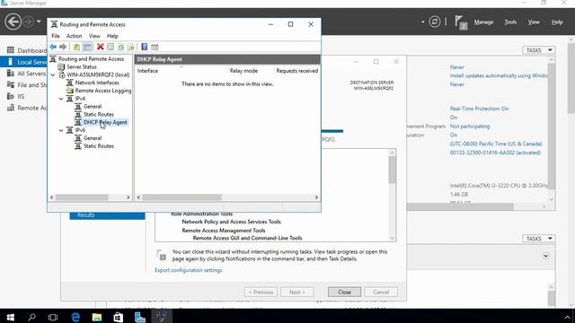Open the navigation history dropdown arrow
The width and height of the screenshot is (575, 323).
[39, 22]
